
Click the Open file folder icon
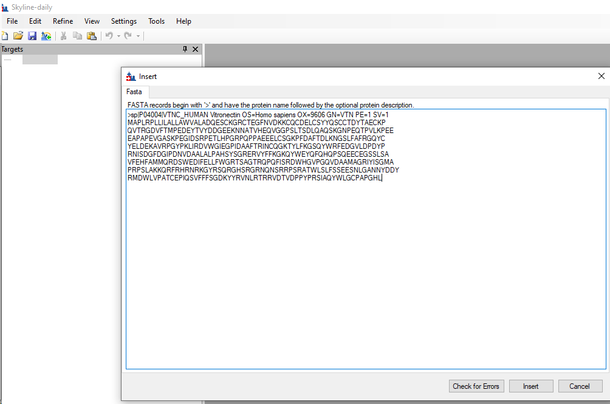[x=18, y=36]
